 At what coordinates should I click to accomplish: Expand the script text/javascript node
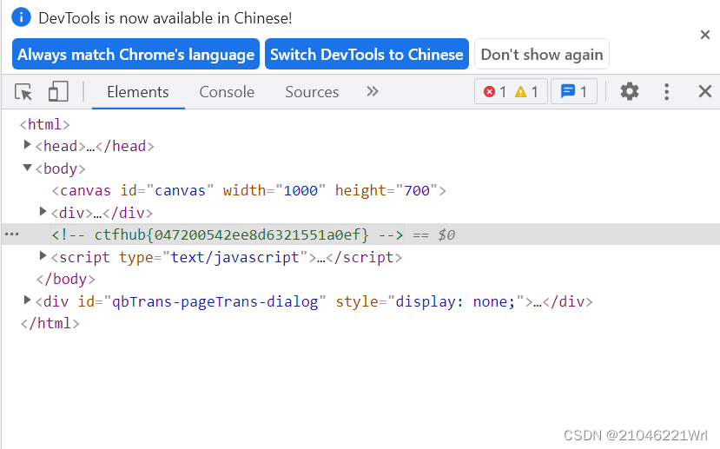tap(43, 256)
